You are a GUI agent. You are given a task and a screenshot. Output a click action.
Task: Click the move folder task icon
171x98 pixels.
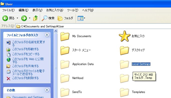point(9,50)
